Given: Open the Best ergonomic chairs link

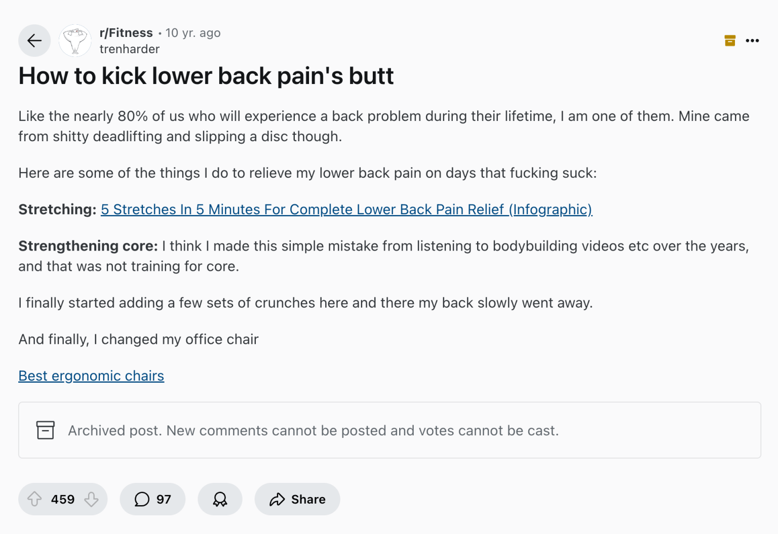Looking at the screenshot, I should [91, 376].
